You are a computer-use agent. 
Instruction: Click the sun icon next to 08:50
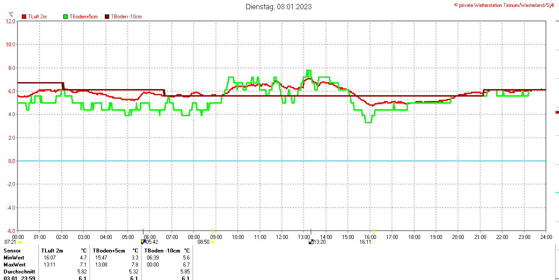pos(213,242)
